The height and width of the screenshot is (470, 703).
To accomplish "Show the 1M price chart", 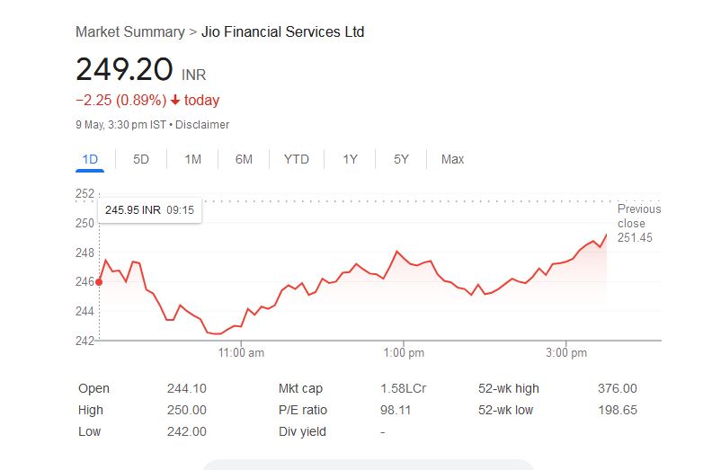I will [192, 159].
